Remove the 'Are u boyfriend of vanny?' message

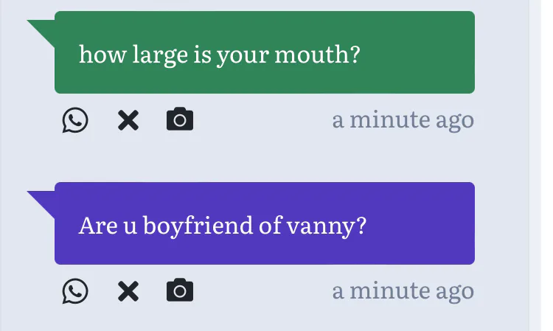(128, 291)
